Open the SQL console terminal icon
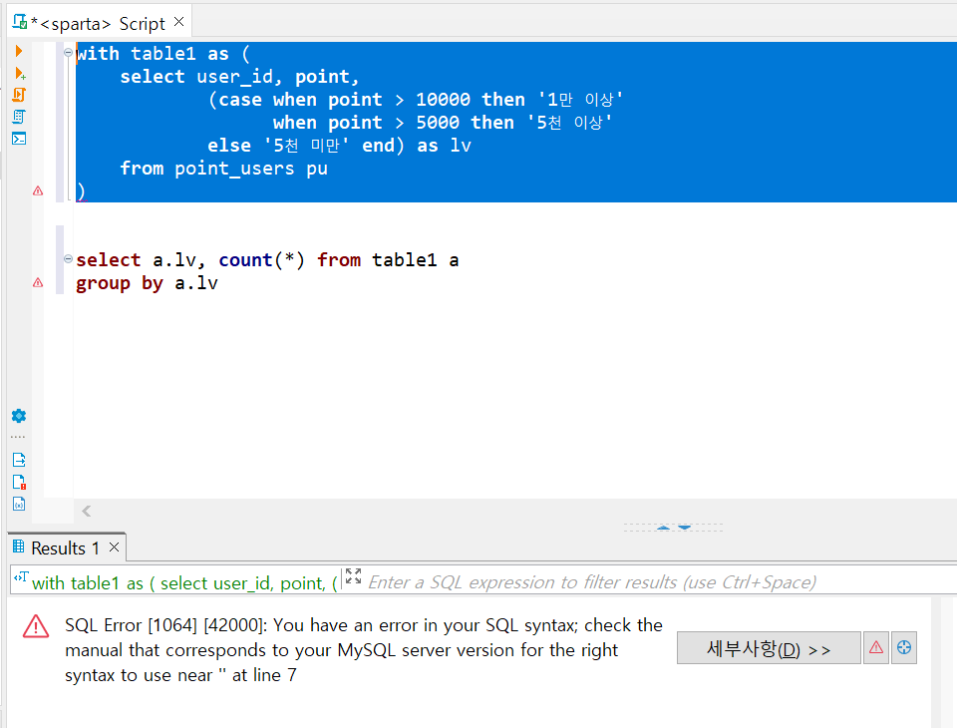Screen dimensions: 957x728 [x=19, y=139]
